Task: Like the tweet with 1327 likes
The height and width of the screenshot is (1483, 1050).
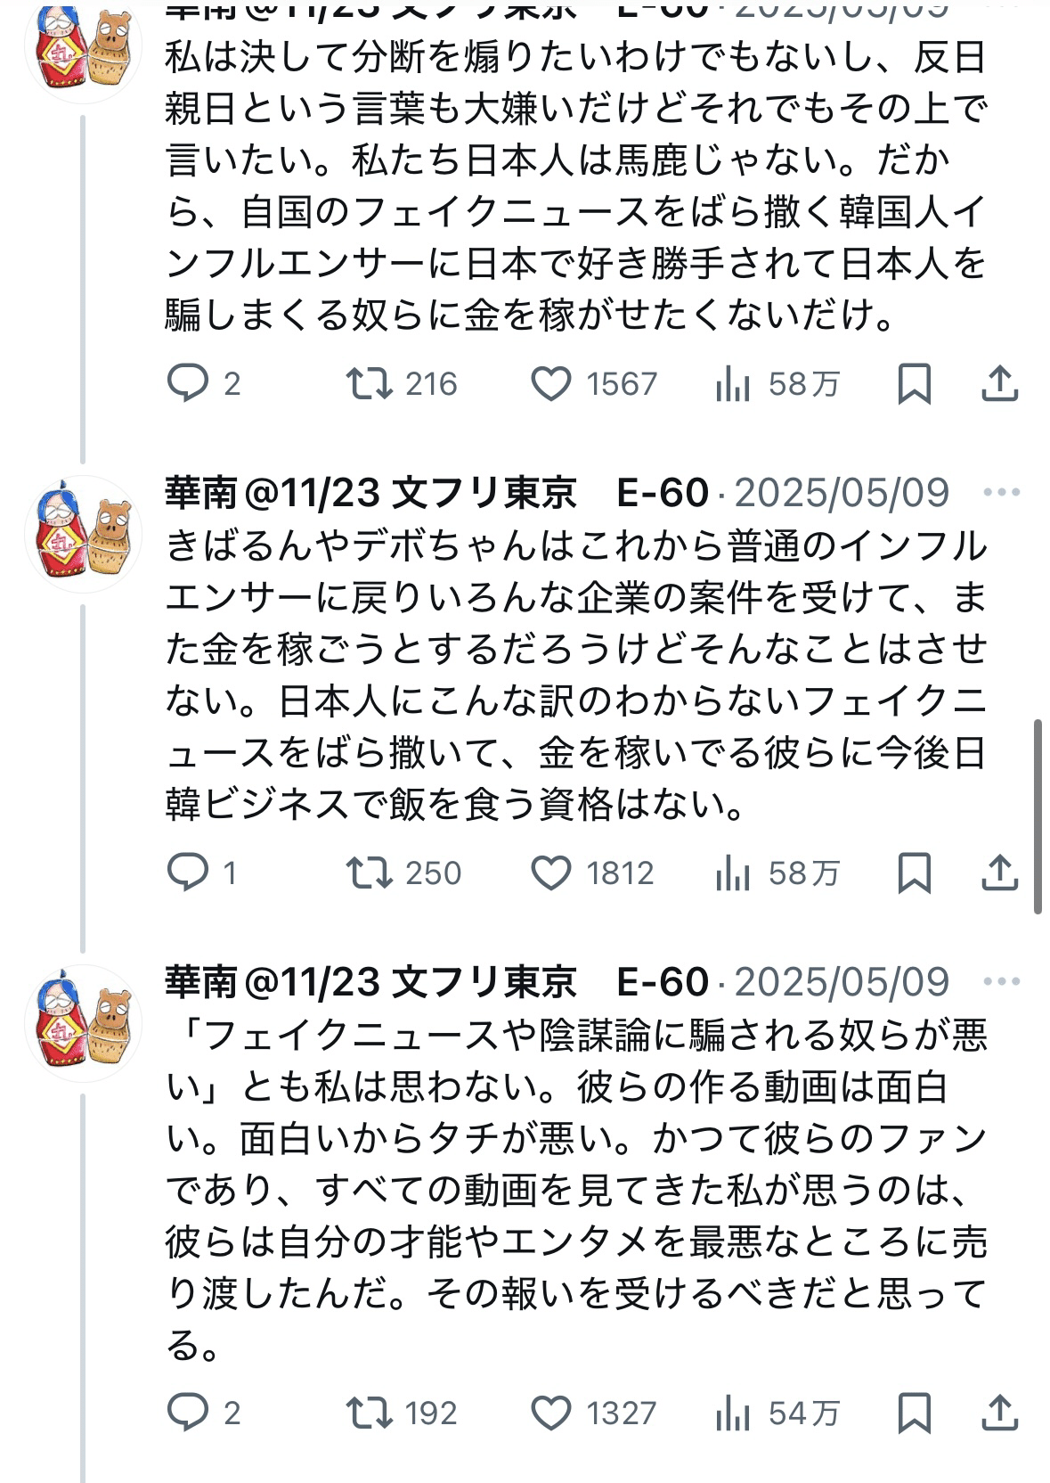Action: [x=551, y=1413]
